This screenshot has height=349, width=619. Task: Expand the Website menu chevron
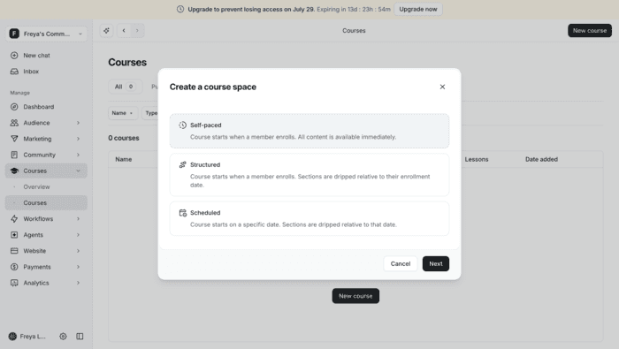click(x=78, y=251)
